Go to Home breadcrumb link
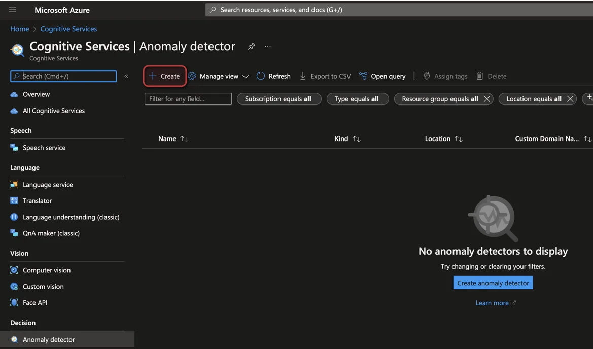Screen dimensions: 593x349 click(20, 29)
